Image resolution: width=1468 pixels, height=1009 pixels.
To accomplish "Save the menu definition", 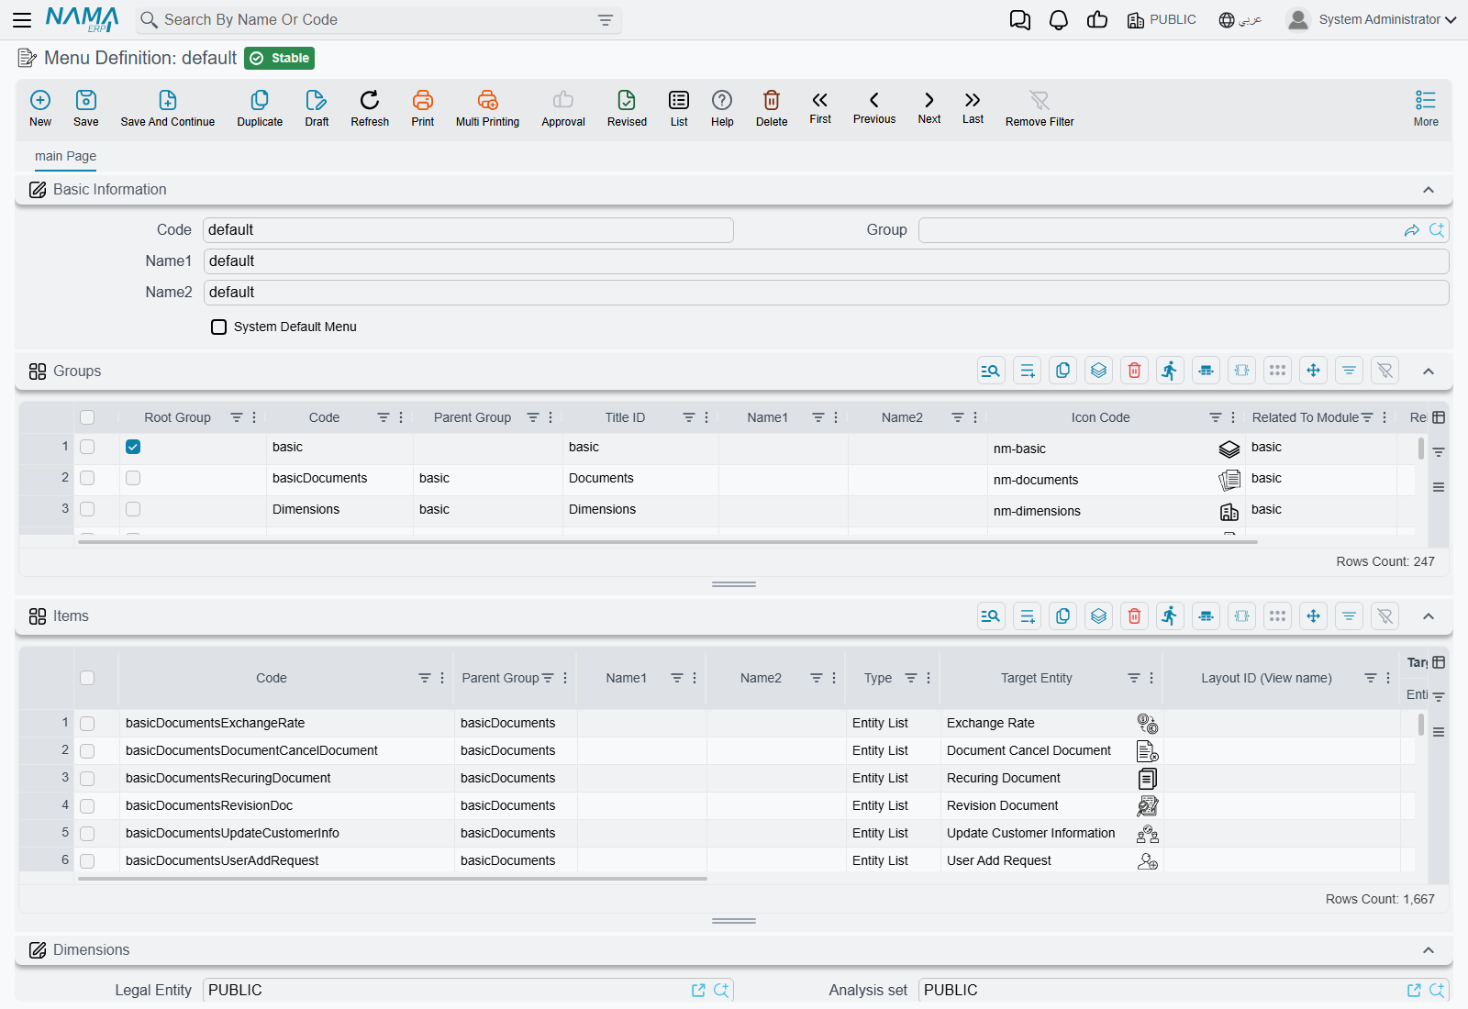I will 86,108.
